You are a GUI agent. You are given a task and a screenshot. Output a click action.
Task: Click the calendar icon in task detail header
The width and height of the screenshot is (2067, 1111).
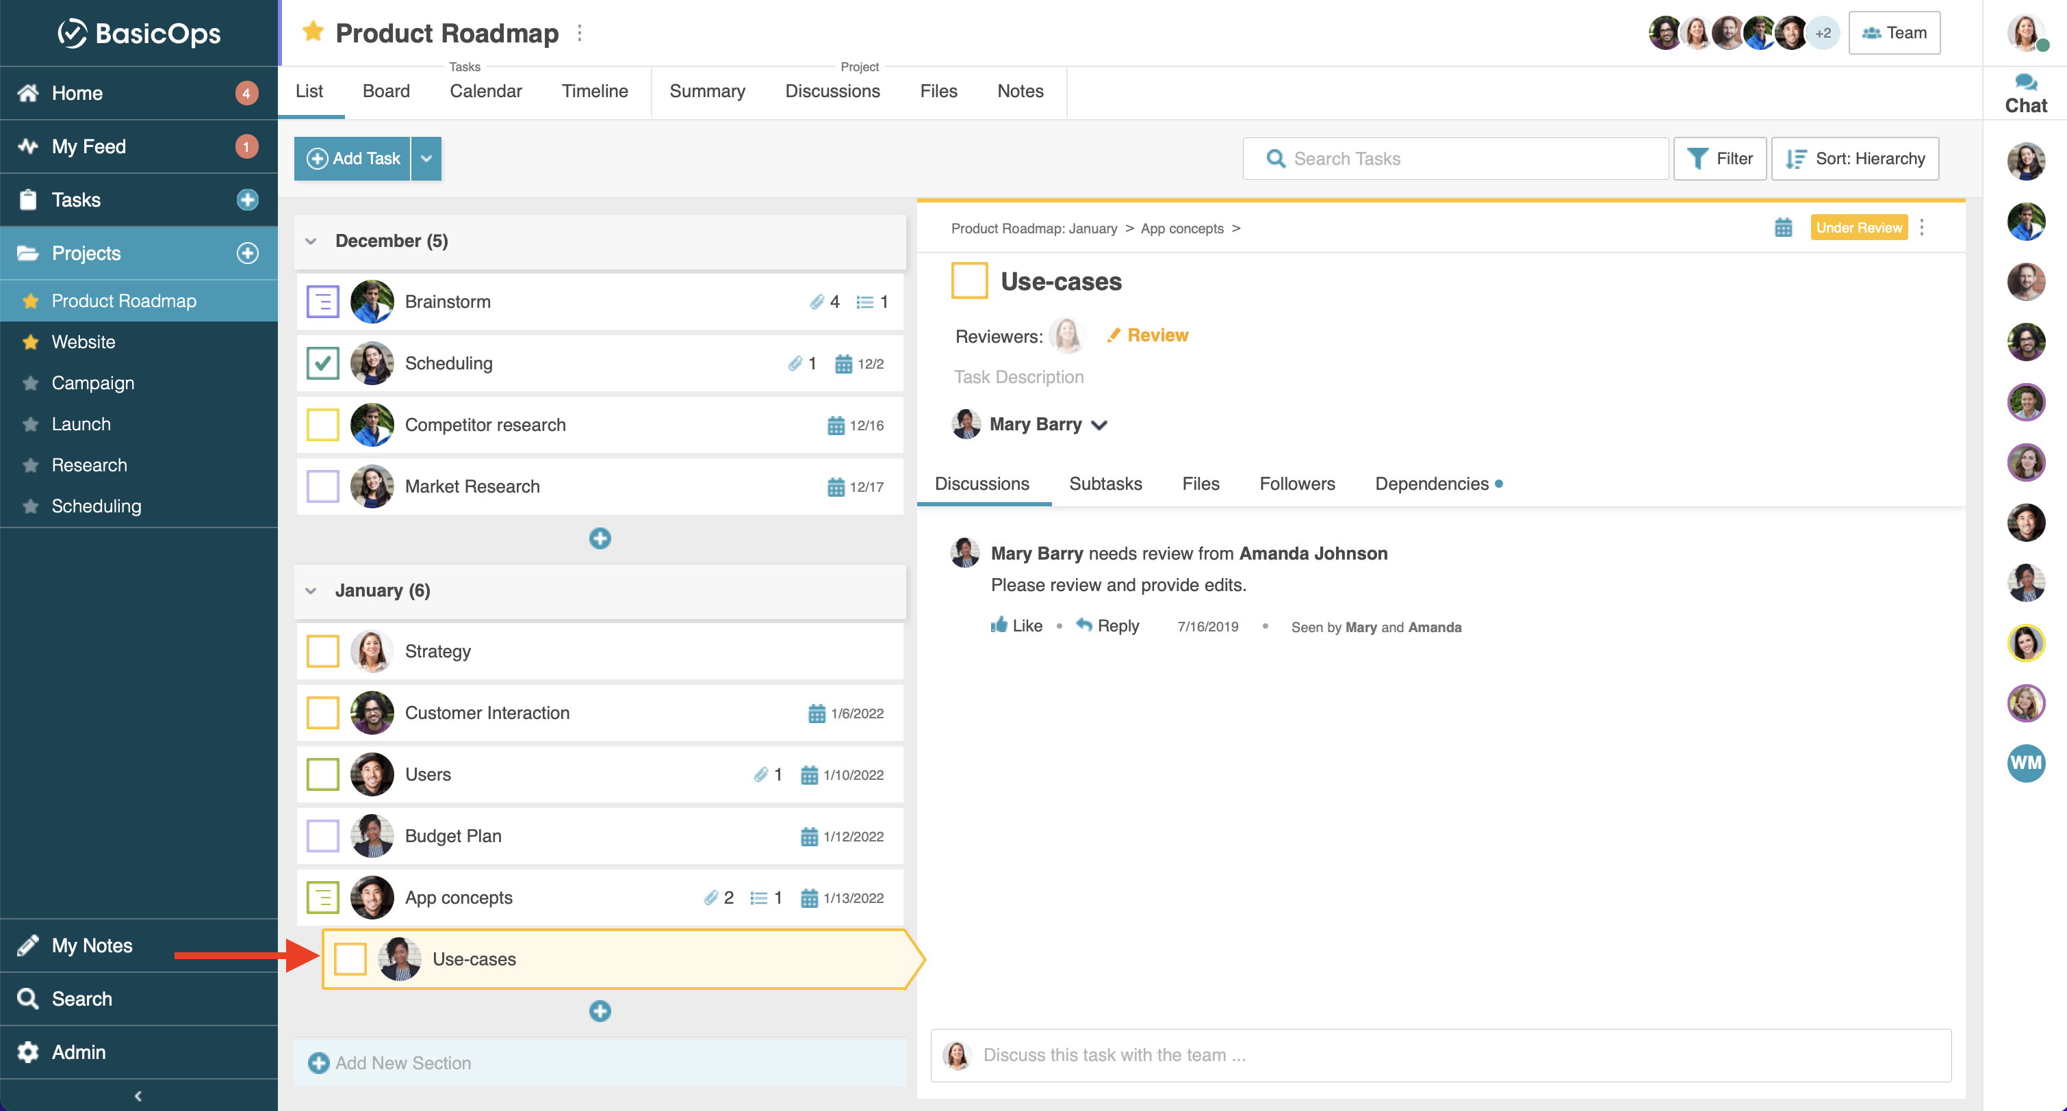coord(1783,228)
